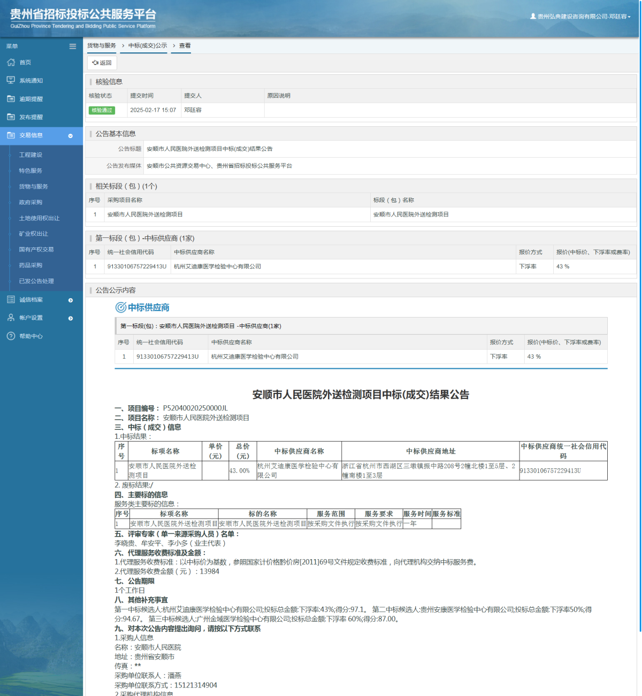The width and height of the screenshot is (642, 696).
Task: Click the target icon beside 中标供应商 heading
Action: [121, 307]
